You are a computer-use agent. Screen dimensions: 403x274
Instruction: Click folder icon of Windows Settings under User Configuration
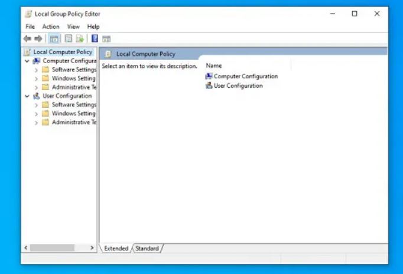point(45,113)
